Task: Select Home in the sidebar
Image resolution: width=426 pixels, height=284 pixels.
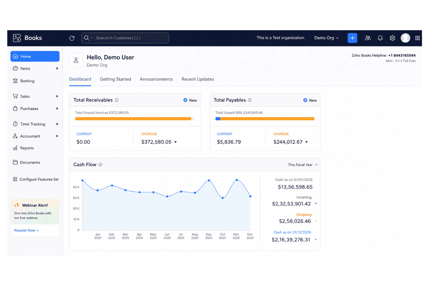Action: pos(35,56)
